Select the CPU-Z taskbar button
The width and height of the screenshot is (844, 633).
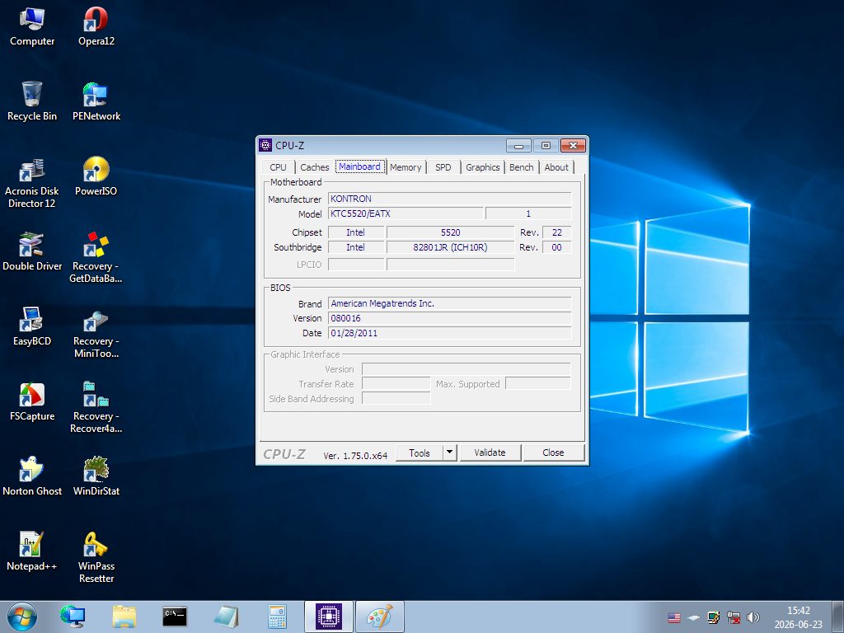point(329,617)
